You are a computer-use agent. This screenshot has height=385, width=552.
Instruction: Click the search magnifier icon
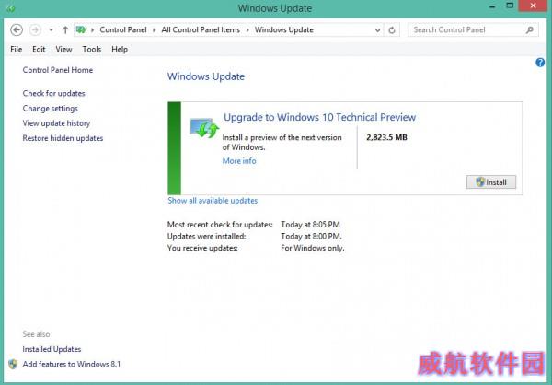click(x=530, y=30)
